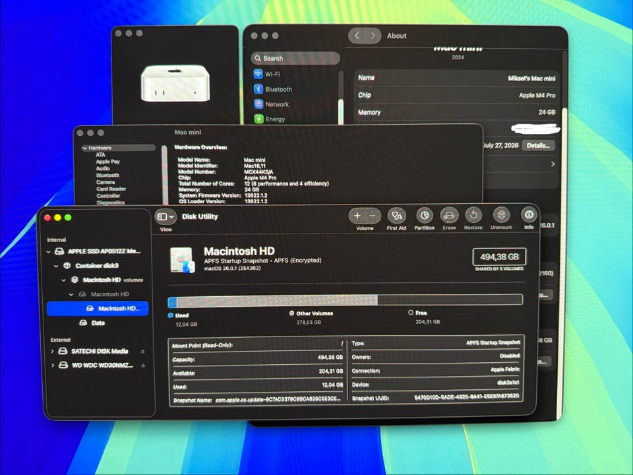This screenshot has width=633, height=475.
Task: Collapse the APPLE SSD AP0512Z disk
Action: (x=48, y=251)
